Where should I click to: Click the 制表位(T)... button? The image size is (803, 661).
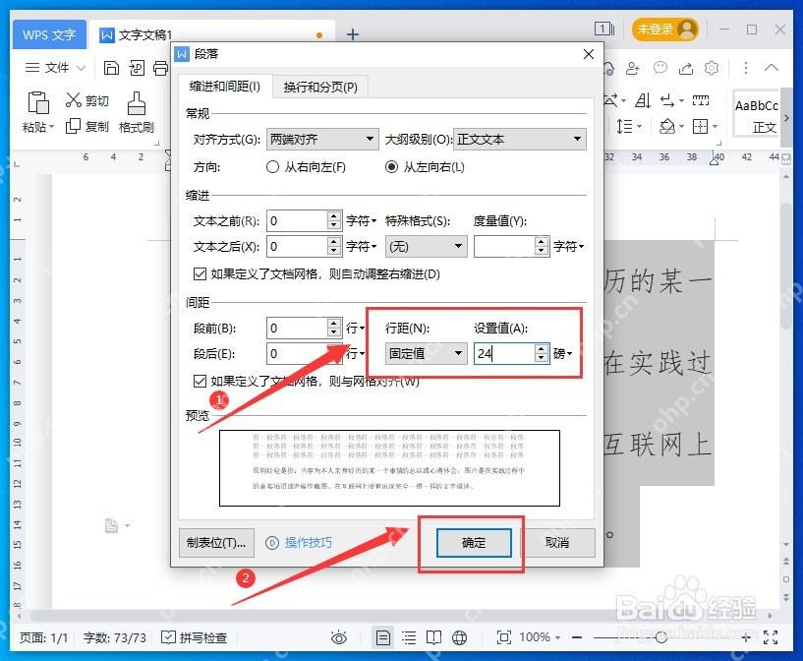216,543
